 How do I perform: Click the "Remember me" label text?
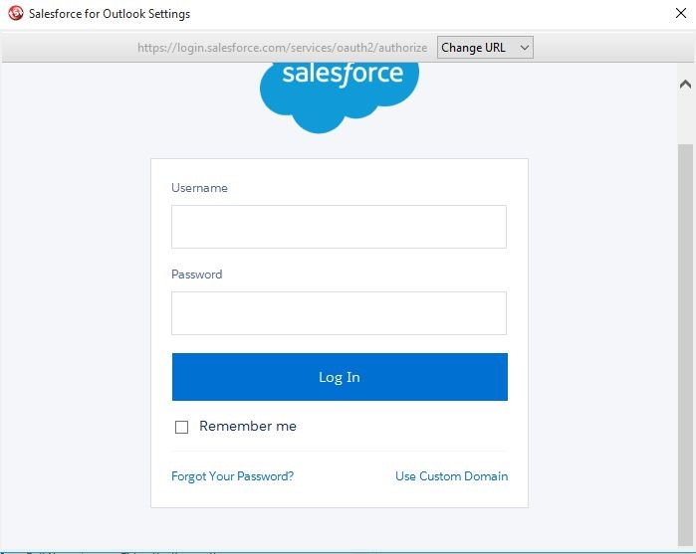point(248,427)
